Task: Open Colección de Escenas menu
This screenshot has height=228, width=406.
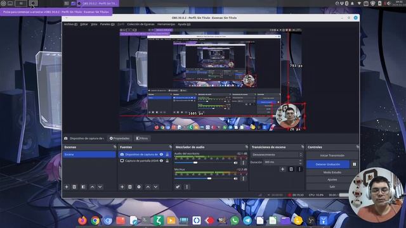Action: tap(141, 24)
